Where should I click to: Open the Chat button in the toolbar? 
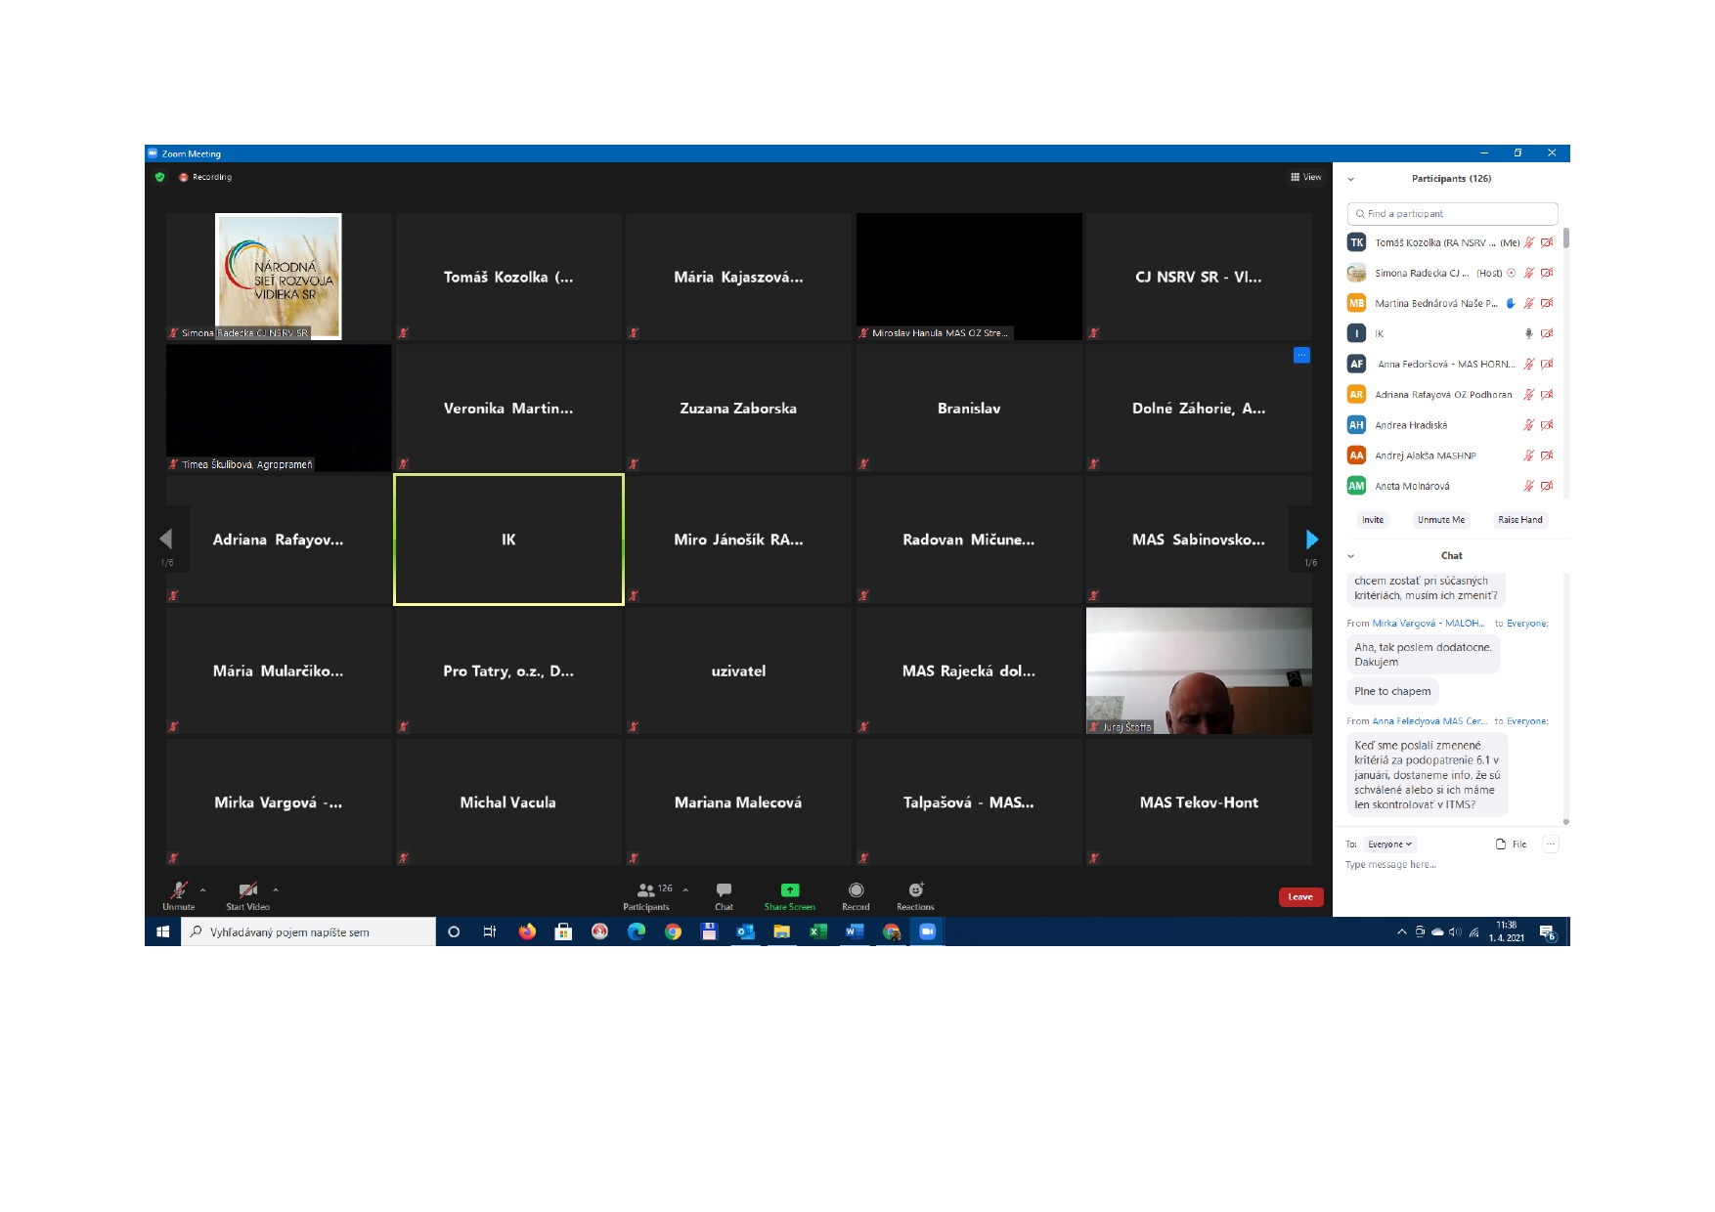click(x=724, y=894)
